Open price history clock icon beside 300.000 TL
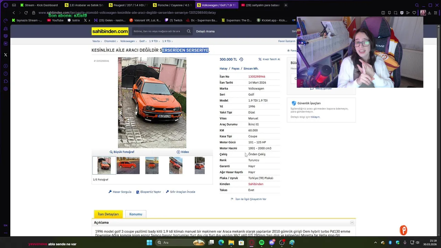Image resolution: width=441 pixels, height=248 pixels. pos(241,59)
